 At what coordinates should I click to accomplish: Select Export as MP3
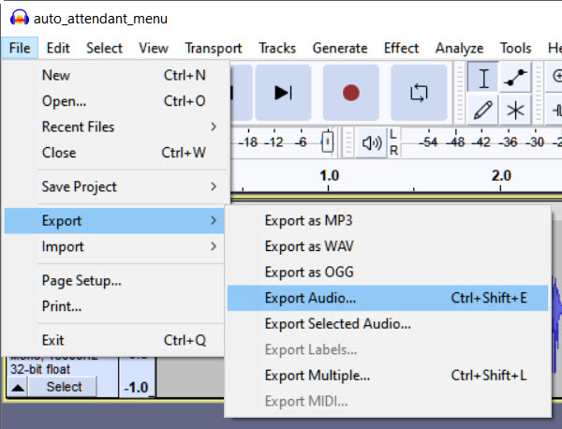388,220
